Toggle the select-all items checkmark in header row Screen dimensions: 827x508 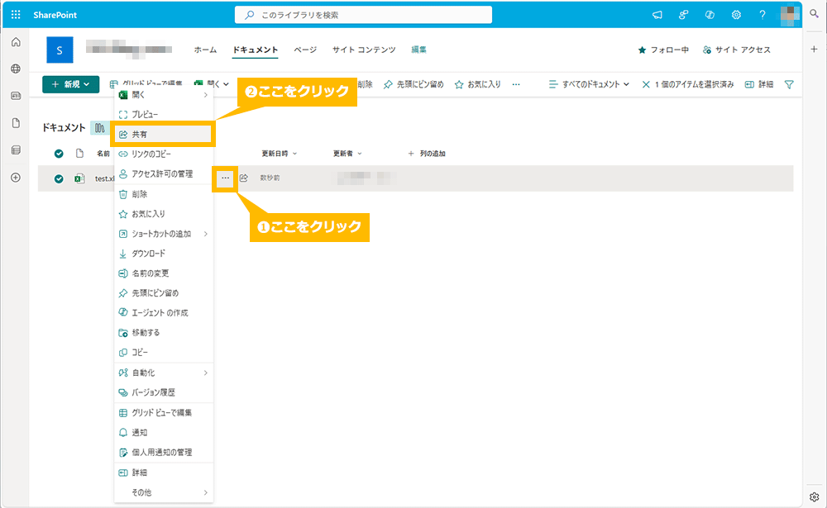click(59, 154)
